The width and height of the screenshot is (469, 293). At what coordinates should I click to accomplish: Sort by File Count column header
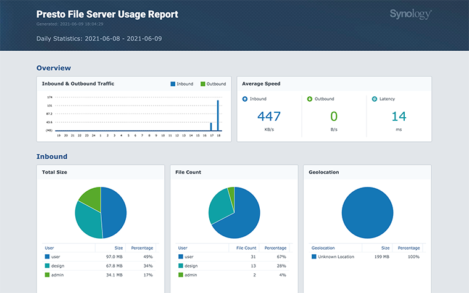(246, 247)
